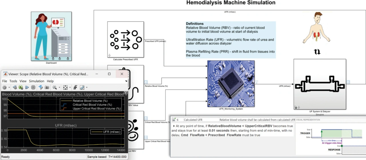Open the Triggers tool icon

pos(75,88)
